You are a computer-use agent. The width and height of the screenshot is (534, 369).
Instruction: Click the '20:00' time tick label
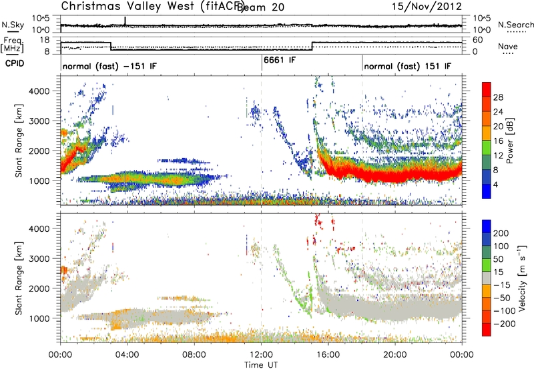click(395, 355)
